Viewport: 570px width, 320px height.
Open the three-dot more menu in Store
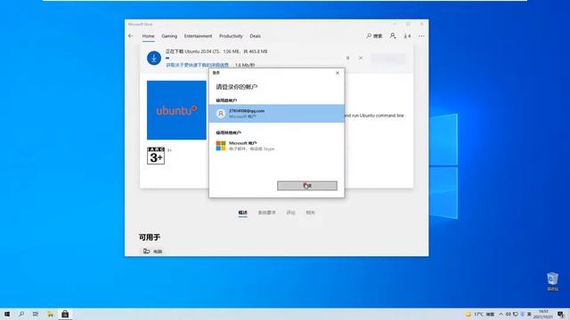[x=421, y=36]
